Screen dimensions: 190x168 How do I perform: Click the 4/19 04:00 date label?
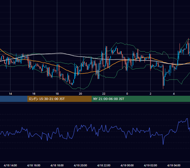(x=174, y=165)
